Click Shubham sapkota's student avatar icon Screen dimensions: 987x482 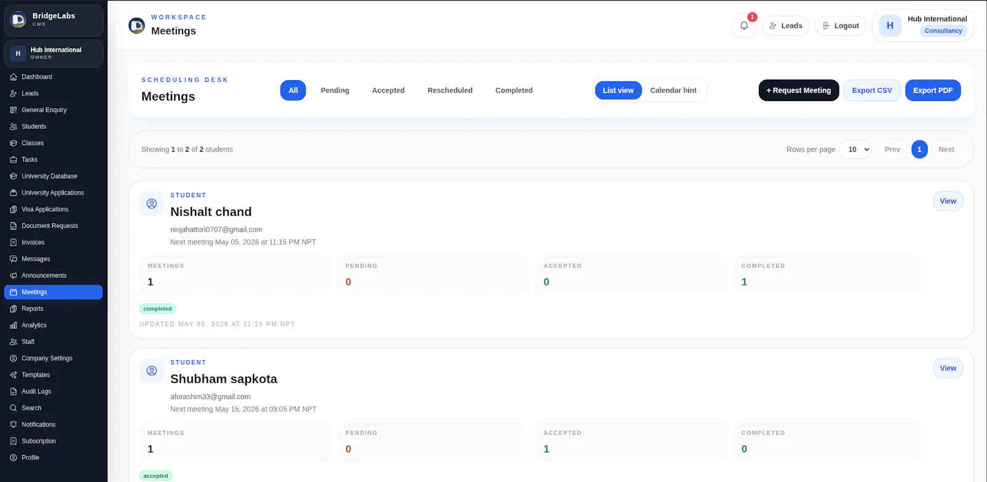click(152, 370)
